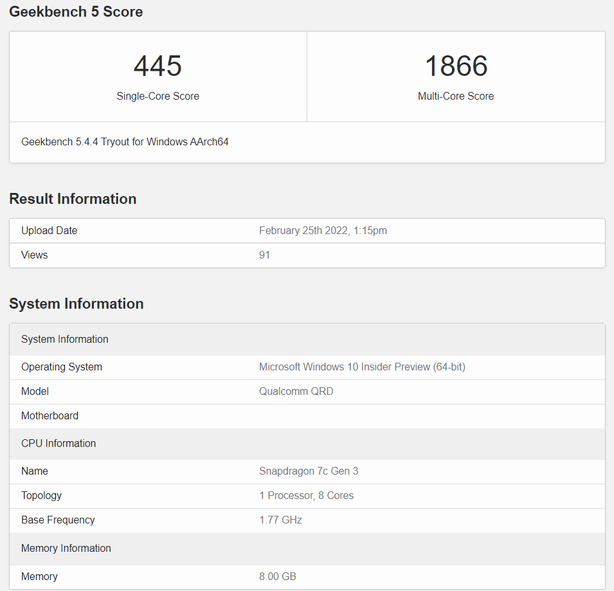Click the Base Frequency value 1.77 GHz
This screenshot has width=614, height=591.
[280, 520]
